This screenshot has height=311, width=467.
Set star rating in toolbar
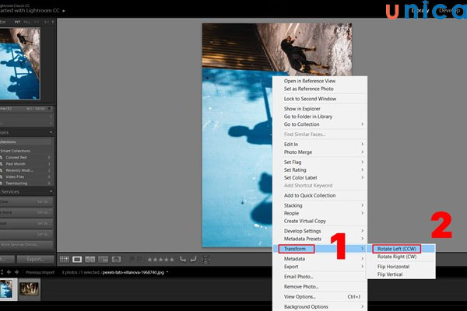[160, 259]
